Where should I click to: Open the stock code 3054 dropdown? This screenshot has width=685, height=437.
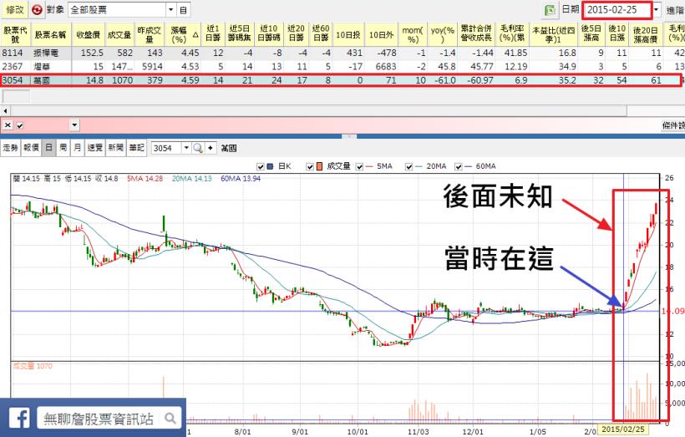click(186, 148)
